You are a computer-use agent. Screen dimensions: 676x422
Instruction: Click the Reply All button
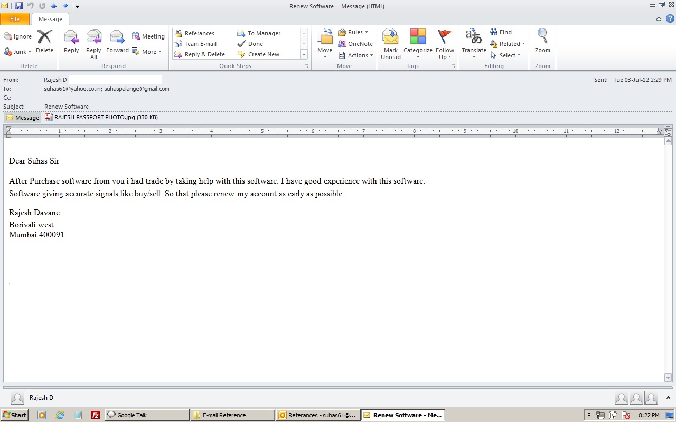[x=93, y=44]
